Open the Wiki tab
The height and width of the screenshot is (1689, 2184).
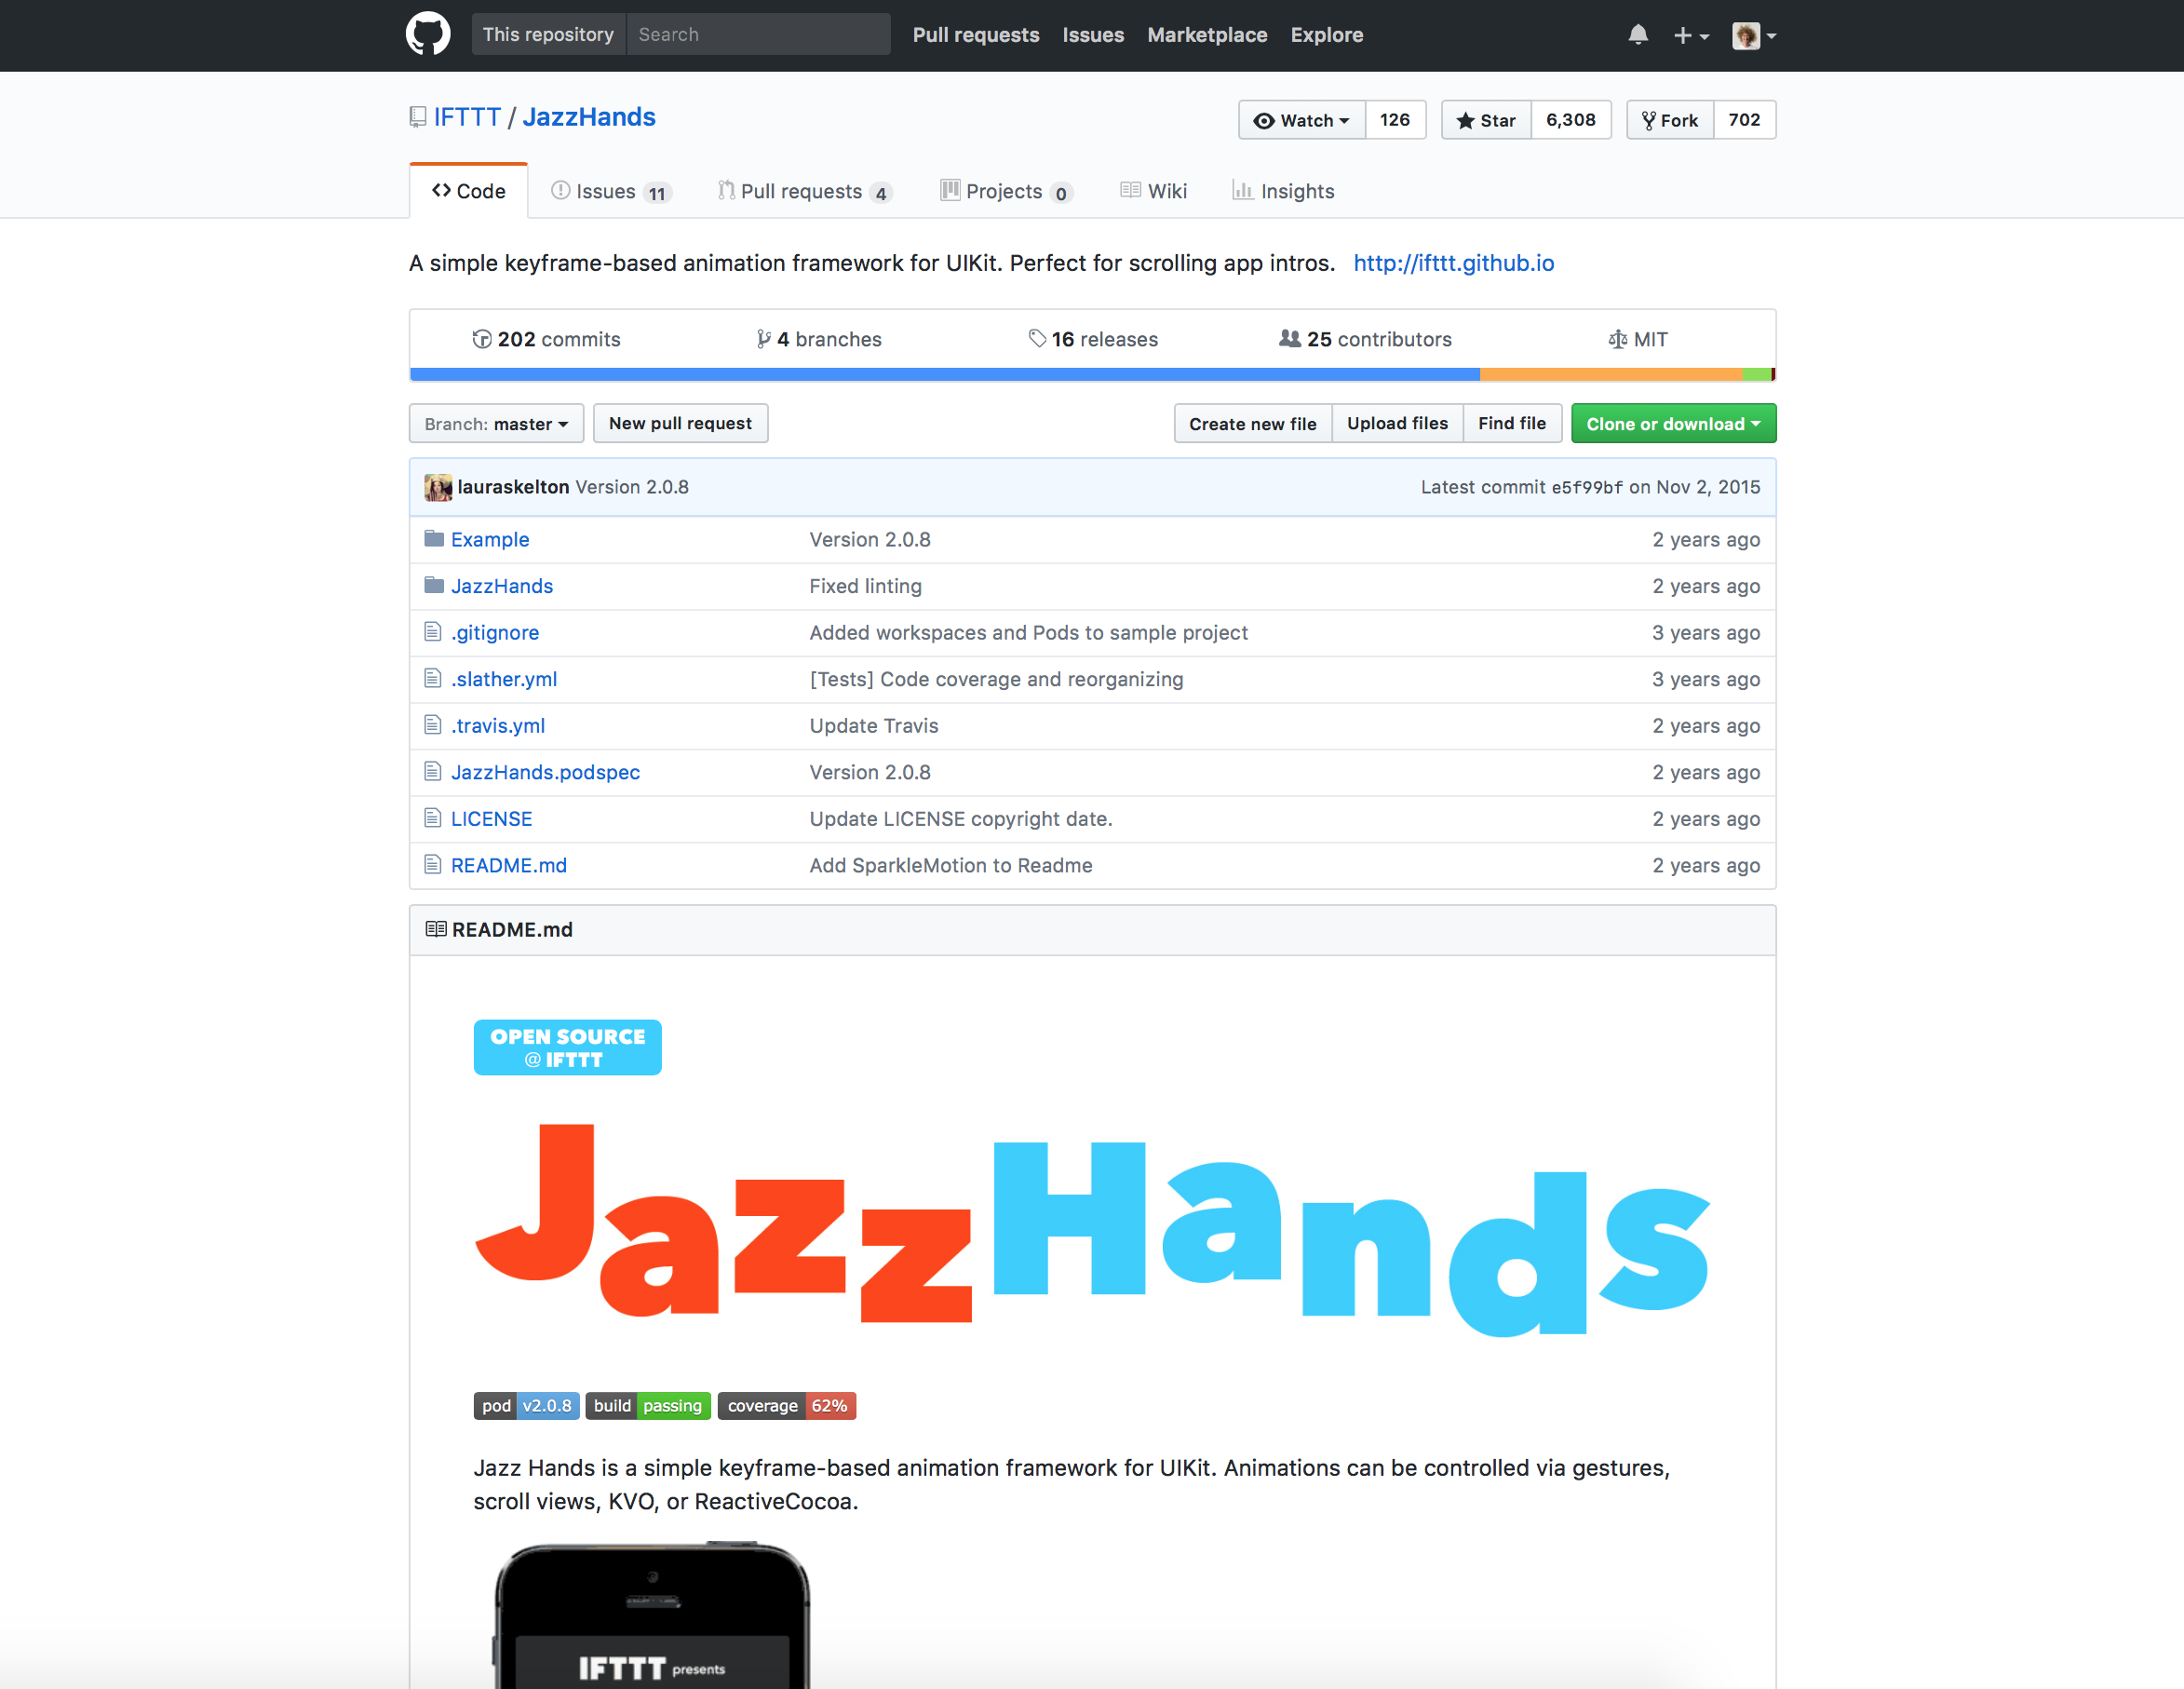click(1153, 191)
